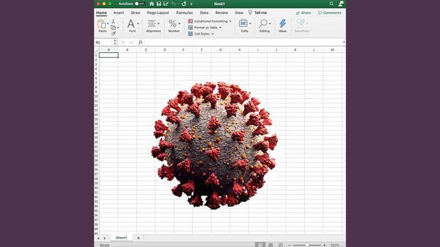Open the Paste dropdown arrow
This screenshot has width=440, height=247.
click(108, 24)
